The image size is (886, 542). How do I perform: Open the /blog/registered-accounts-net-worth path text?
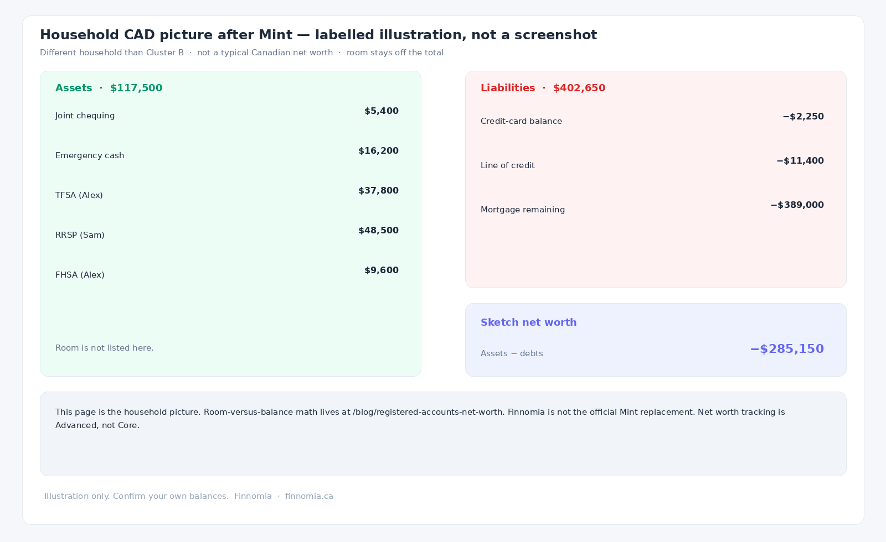[428, 412]
